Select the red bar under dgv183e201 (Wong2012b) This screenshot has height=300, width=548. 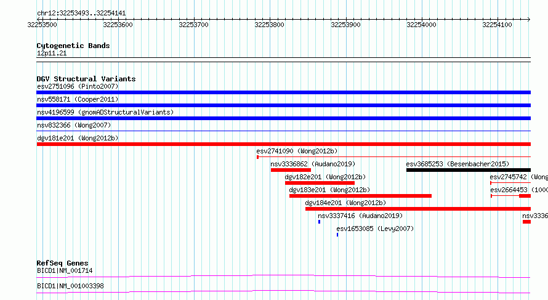(x=360, y=196)
